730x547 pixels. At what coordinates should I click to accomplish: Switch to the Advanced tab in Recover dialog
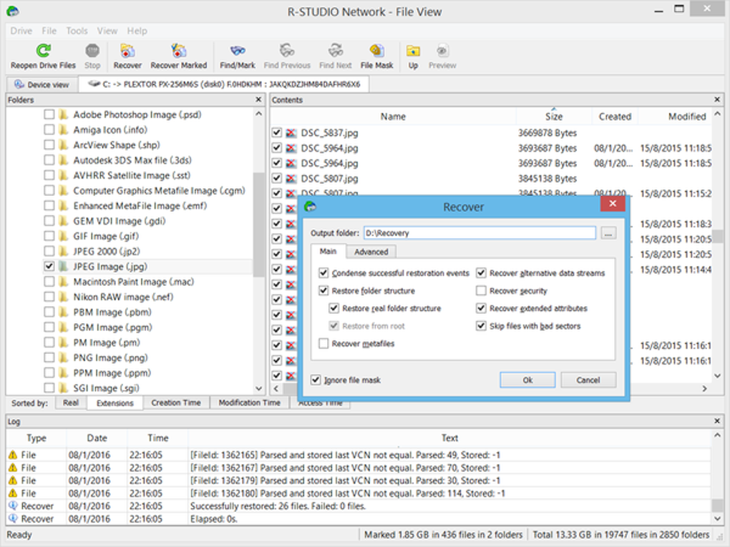point(371,252)
